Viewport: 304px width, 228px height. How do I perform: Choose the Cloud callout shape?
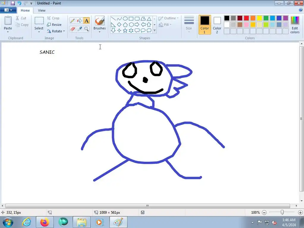[149, 31]
